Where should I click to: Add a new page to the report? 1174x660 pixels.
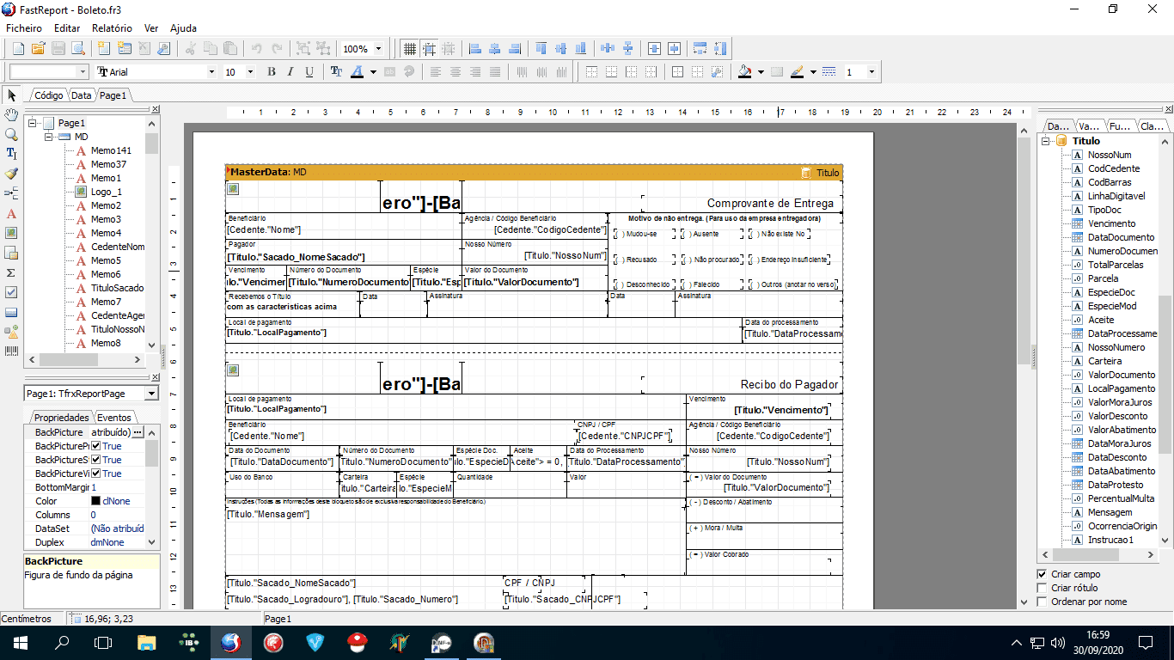[105, 49]
